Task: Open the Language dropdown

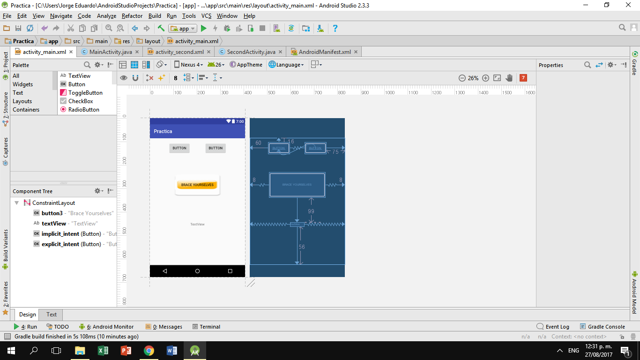Action: pyautogui.click(x=286, y=65)
